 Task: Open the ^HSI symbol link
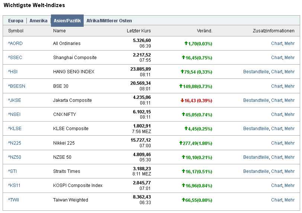pyautogui.click(x=13, y=72)
